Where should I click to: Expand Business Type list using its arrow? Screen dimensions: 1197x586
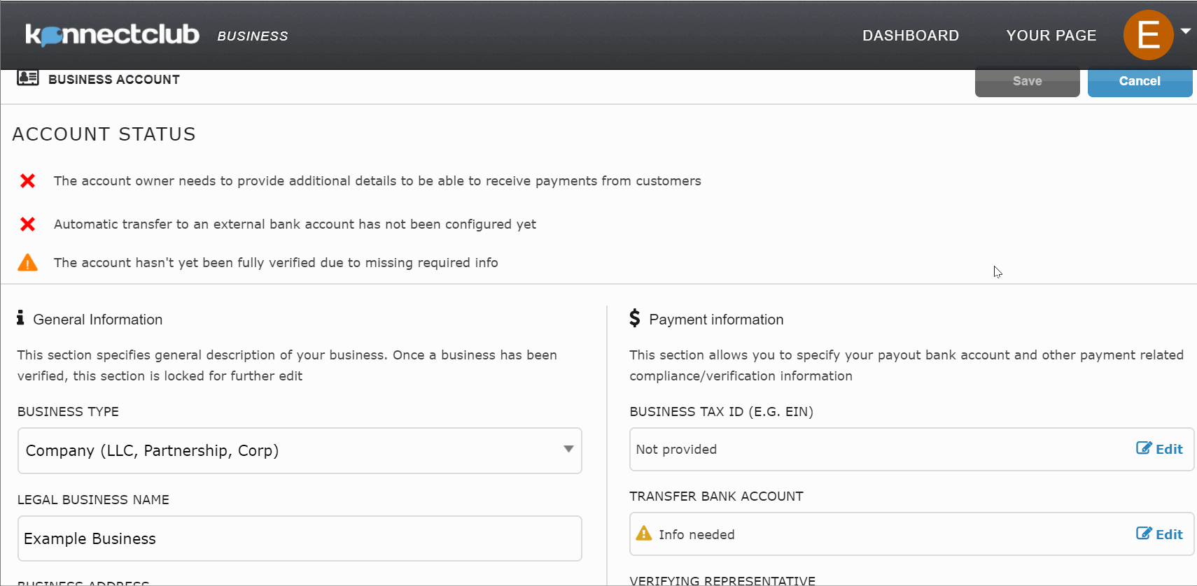[568, 450]
